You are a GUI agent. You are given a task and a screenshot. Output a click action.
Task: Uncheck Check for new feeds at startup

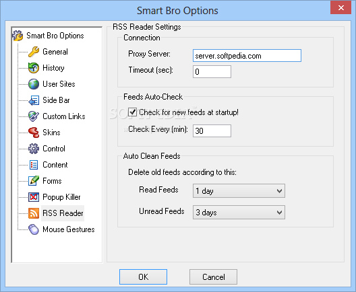(x=132, y=112)
